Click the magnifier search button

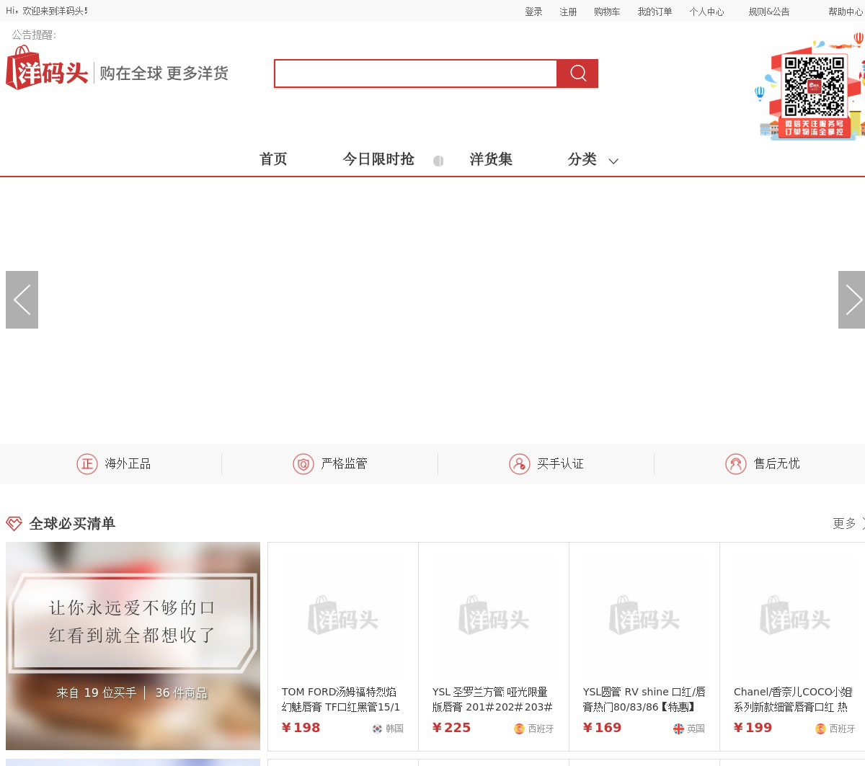(577, 74)
